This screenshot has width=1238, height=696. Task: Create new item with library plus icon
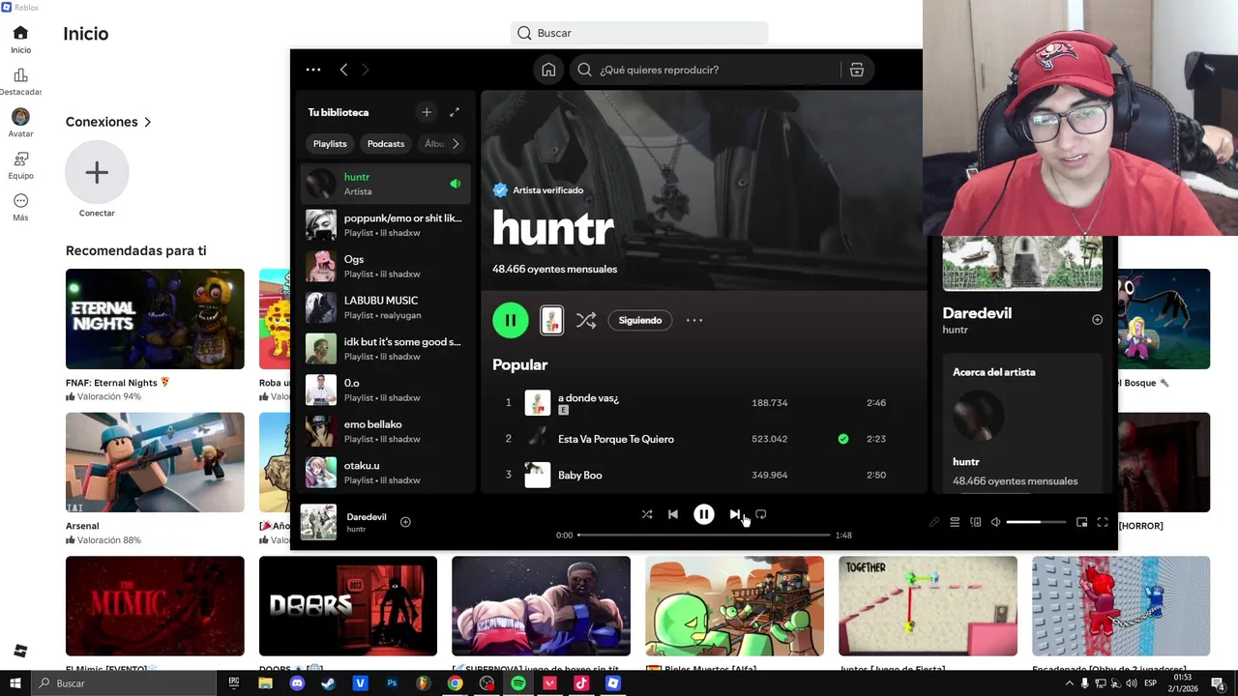(427, 112)
